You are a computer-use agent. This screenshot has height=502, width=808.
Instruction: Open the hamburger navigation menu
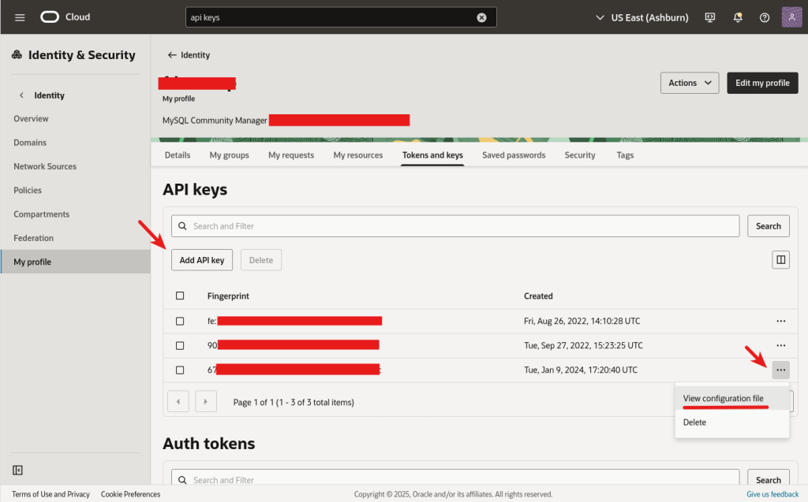(20, 17)
